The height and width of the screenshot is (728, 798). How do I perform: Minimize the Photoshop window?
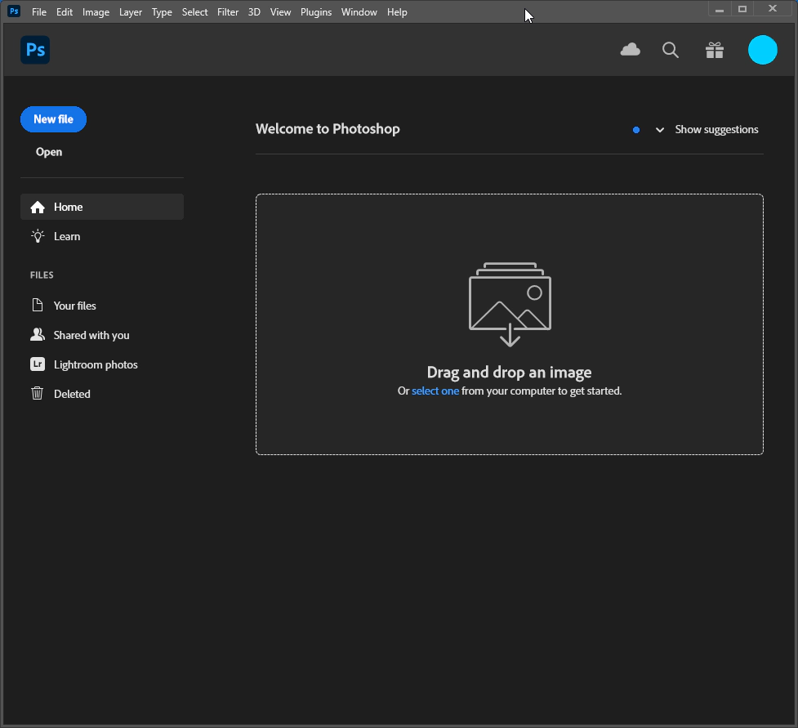click(719, 9)
